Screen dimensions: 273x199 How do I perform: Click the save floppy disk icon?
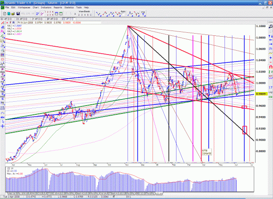(18, 14)
